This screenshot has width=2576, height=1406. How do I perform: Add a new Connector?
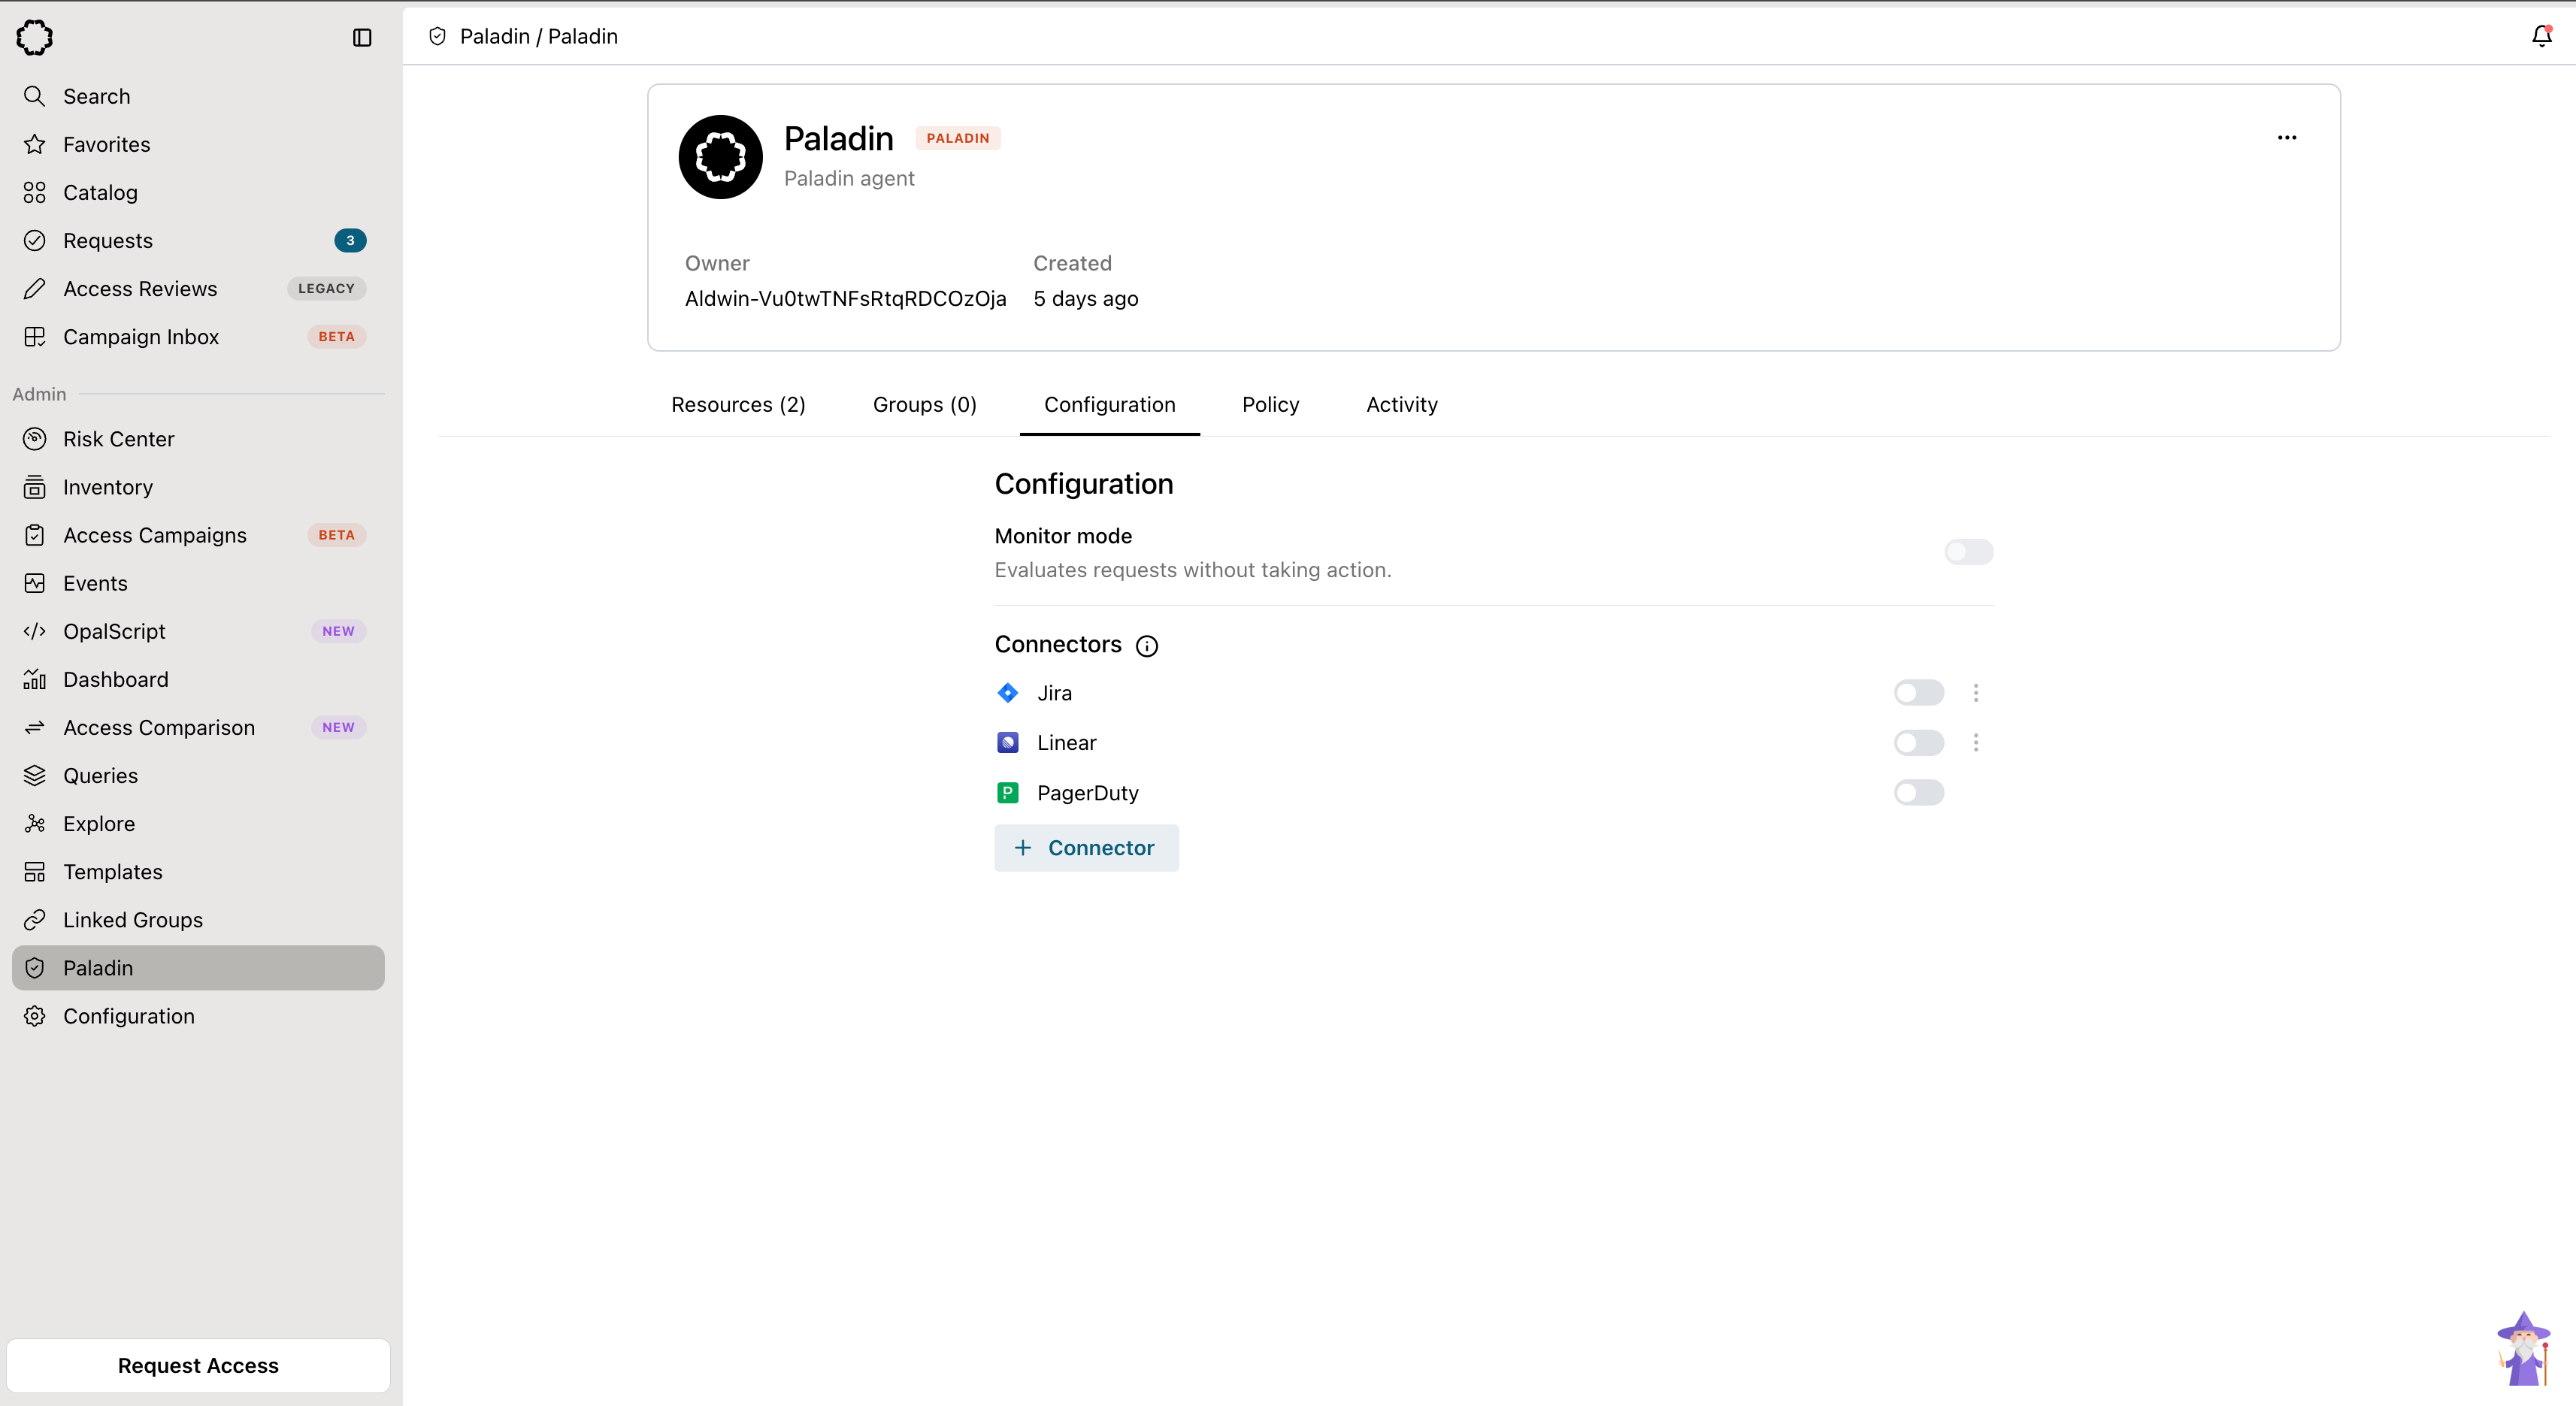pyautogui.click(x=1086, y=848)
